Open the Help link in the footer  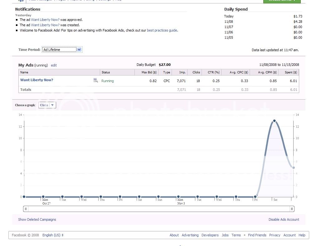[x=302, y=235]
